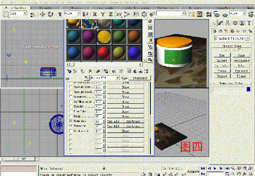Open the Utilities hammer panel
The image size is (255, 176).
coord(249,23)
